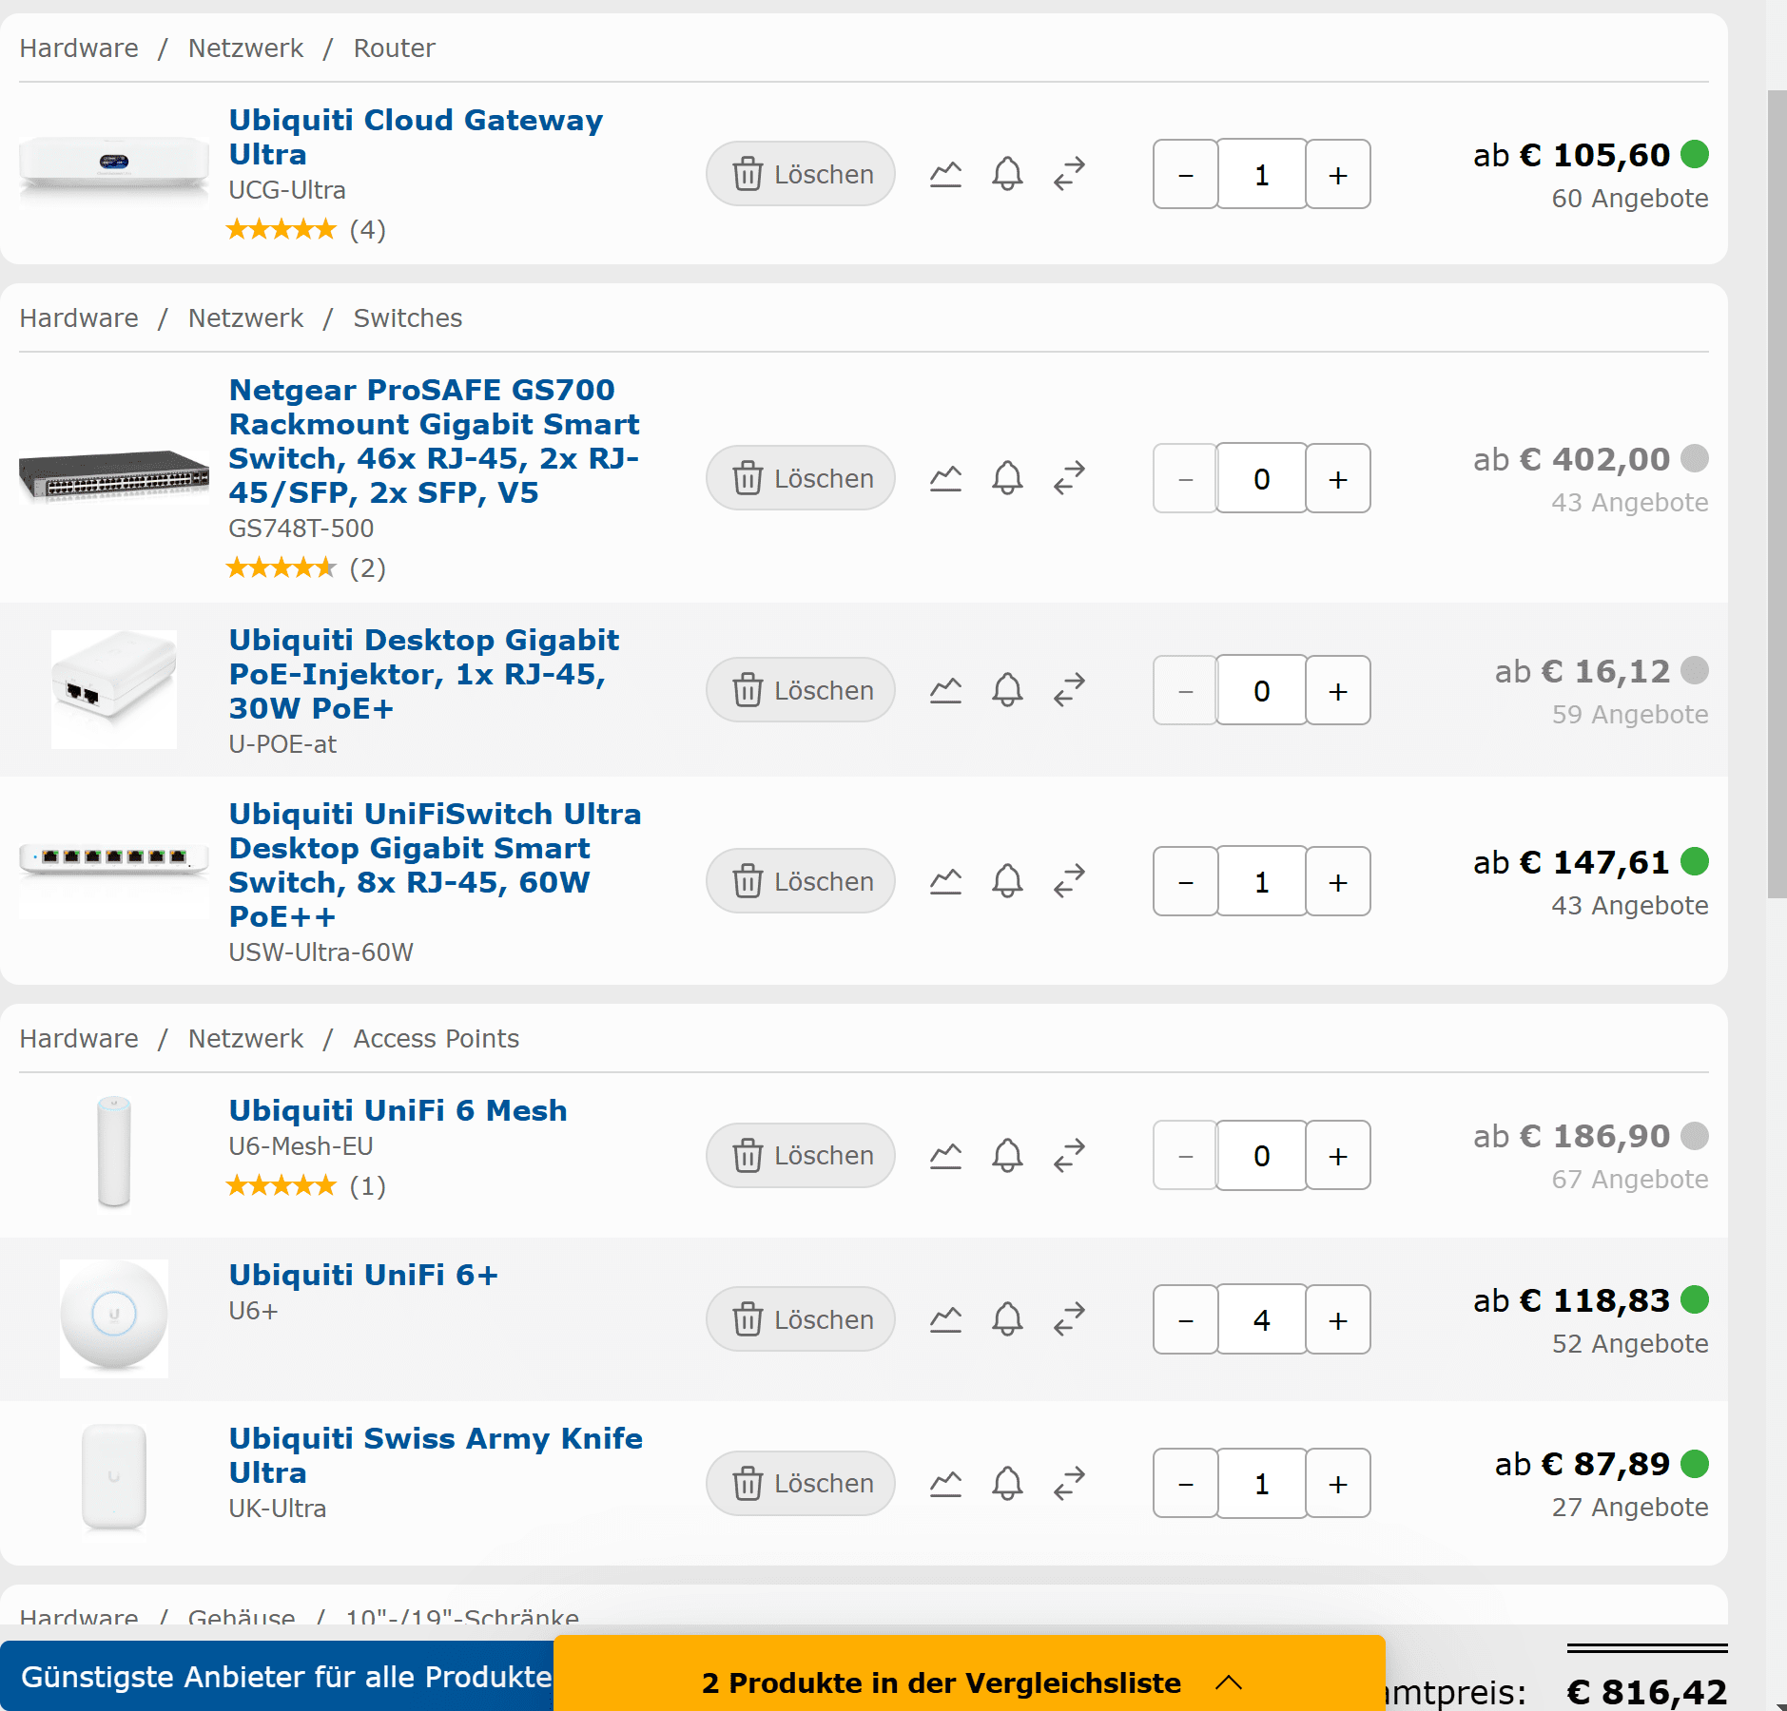Set price alert bell for Ubiquiti UniFi 6 Mesh
This screenshot has width=1787, height=1711.
click(1007, 1155)
